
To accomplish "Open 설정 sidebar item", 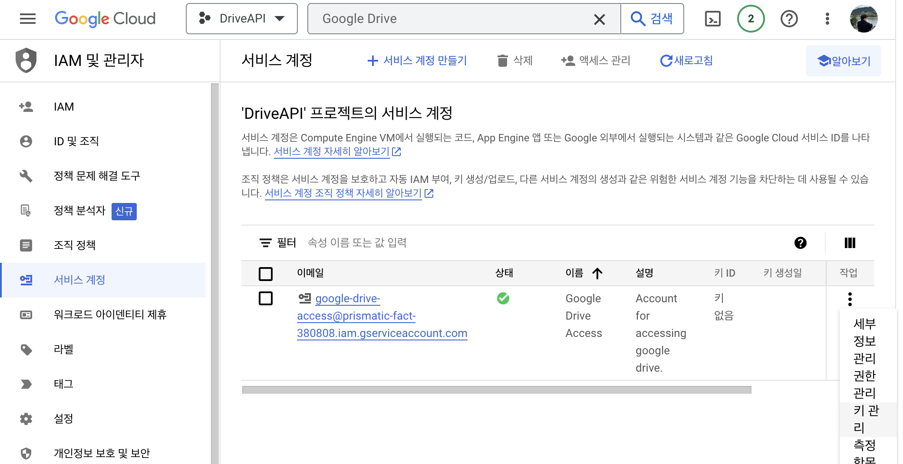I will 103,419.
